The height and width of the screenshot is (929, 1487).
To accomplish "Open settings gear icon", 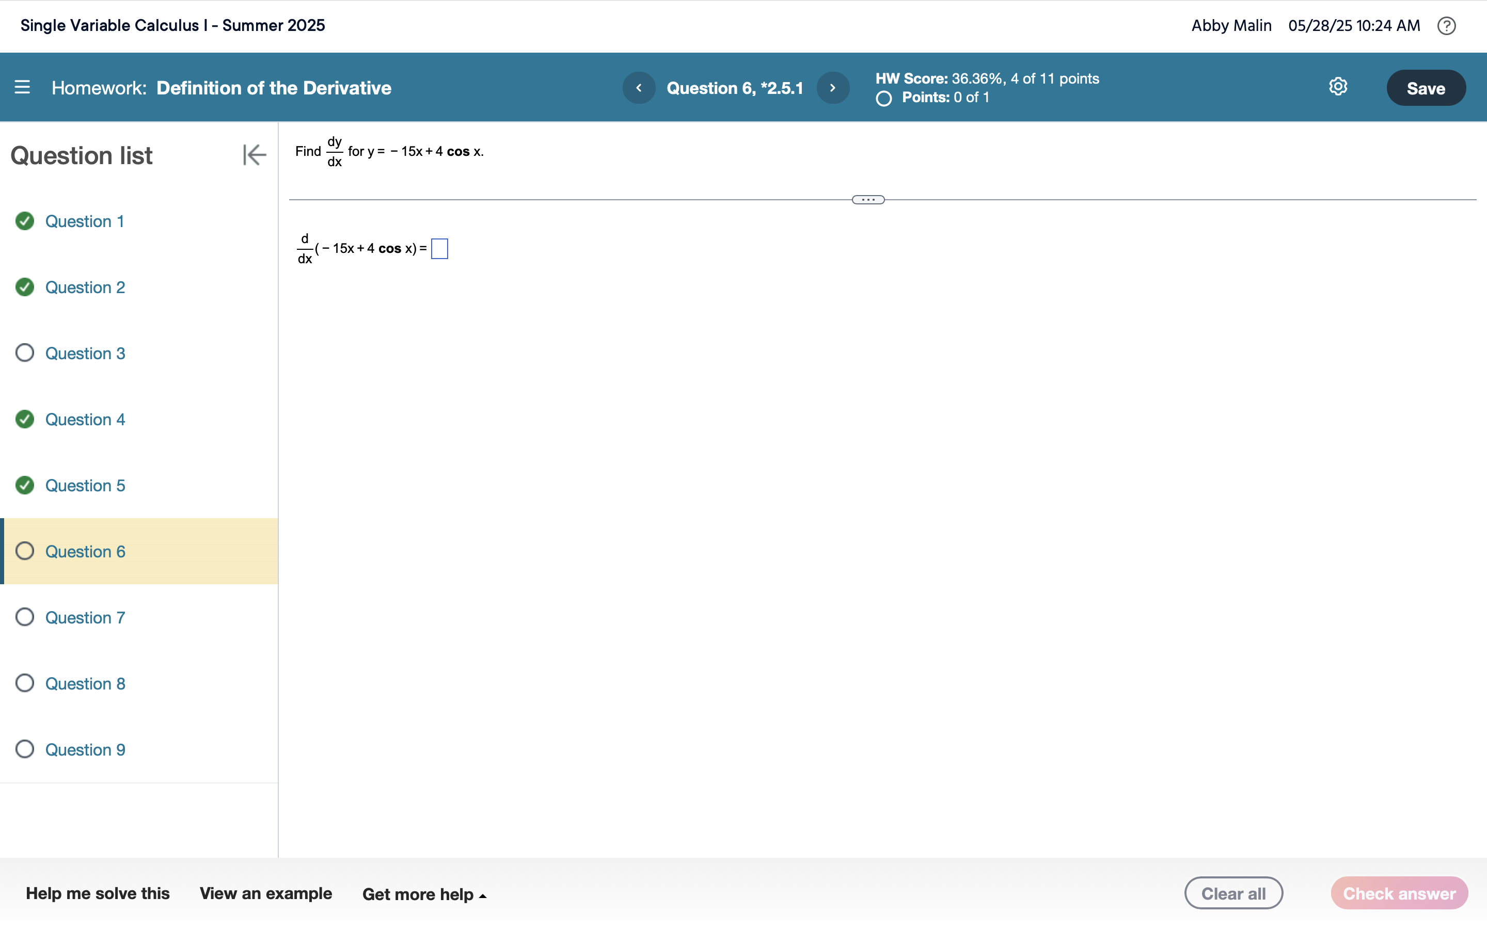I will tap(1338, 87).
